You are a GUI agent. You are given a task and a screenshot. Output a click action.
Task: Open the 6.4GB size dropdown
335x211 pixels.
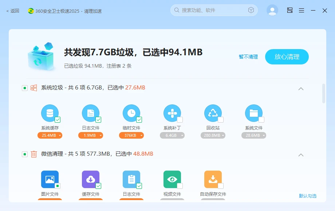pos(172,135)
